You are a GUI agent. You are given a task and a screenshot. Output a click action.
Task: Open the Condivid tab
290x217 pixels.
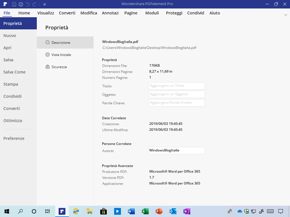pyautogui.click(x=196, y=13)
